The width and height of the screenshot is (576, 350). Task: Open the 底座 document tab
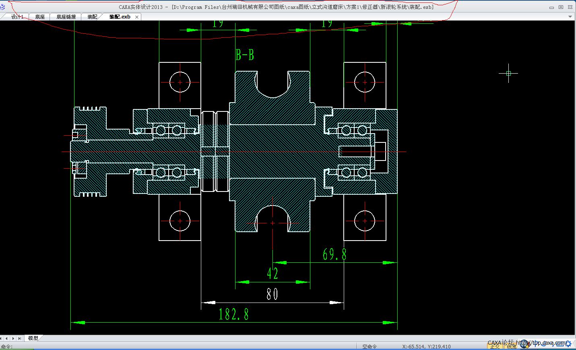[x=40, y=17]
